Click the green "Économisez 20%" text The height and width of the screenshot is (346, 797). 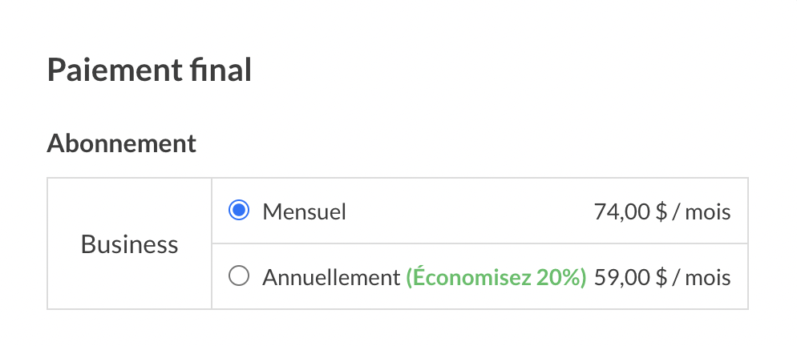point(496,277)
